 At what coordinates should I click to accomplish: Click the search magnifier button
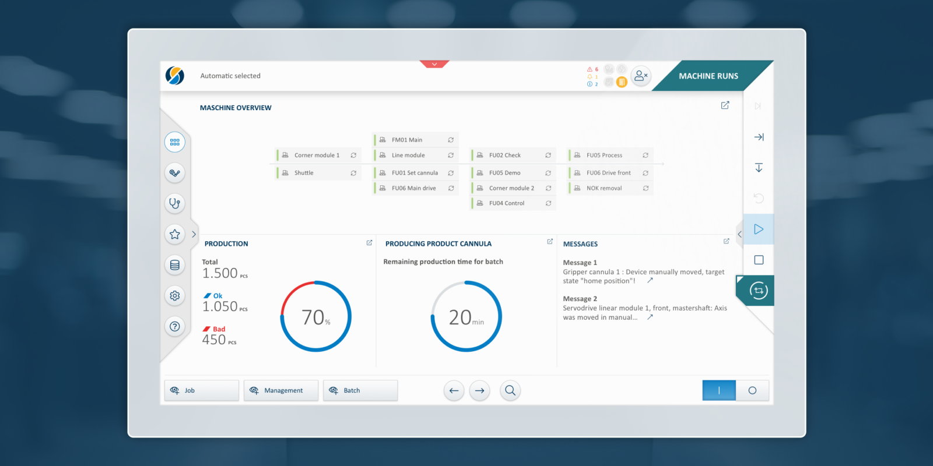(510, 390)
